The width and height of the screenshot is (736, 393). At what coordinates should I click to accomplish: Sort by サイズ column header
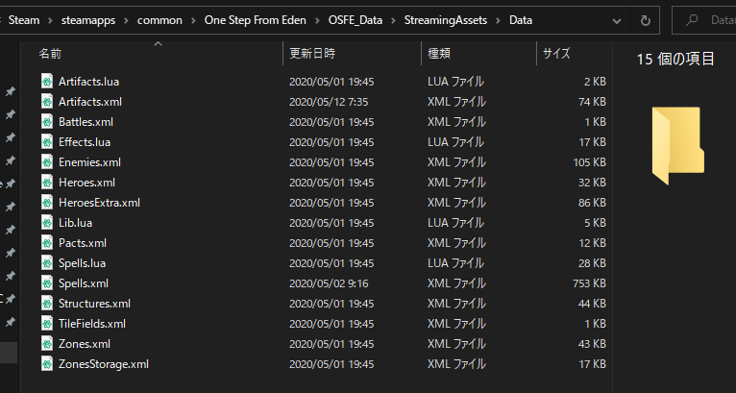coord(556,54)
